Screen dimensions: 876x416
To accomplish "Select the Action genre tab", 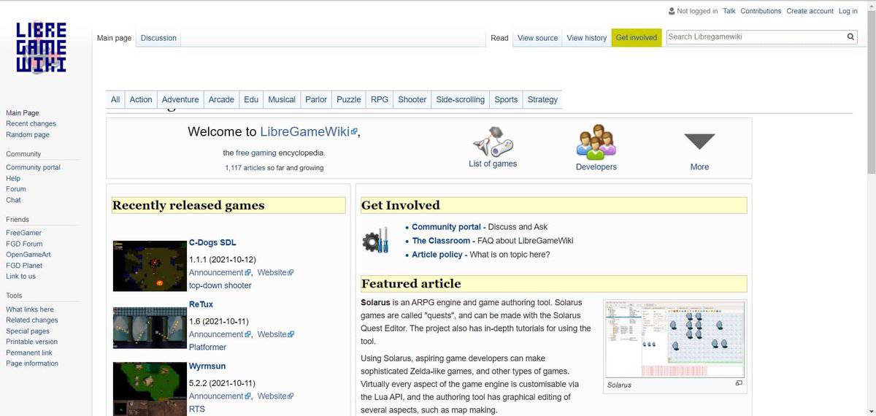I will click(x=141, y=100).
